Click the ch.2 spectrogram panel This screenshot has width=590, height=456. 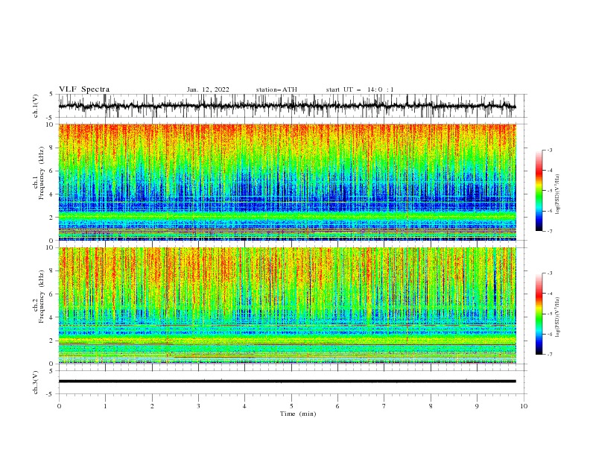[288, 305]
